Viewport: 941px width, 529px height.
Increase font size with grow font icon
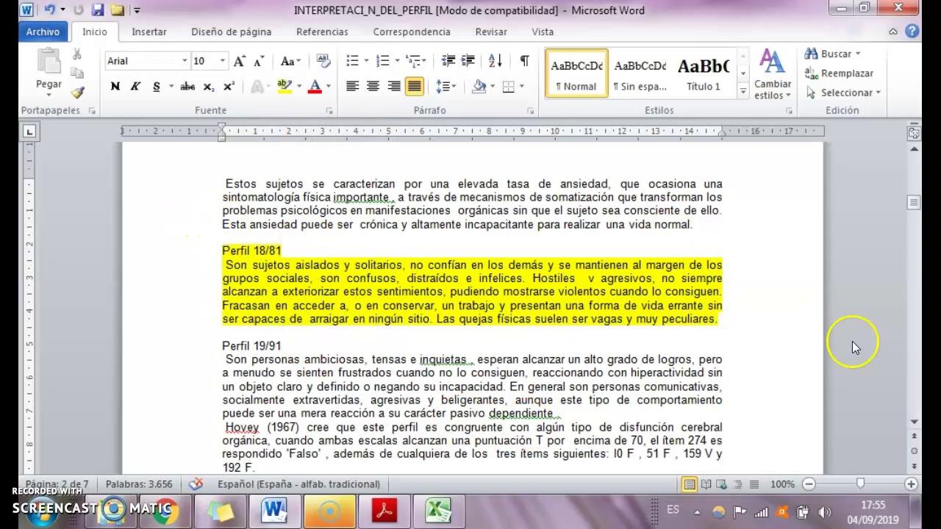240,61
